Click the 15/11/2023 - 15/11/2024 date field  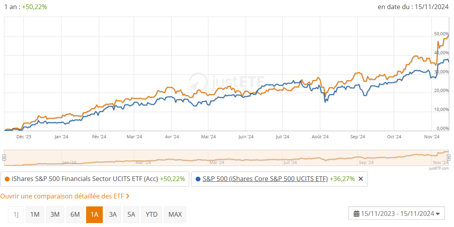pos(397,214)
